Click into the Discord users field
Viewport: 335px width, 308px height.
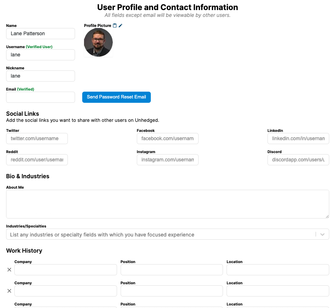point(298,160)
